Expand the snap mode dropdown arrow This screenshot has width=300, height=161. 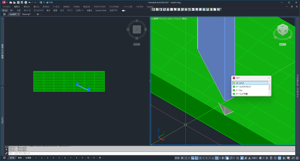tap(189, 158)
